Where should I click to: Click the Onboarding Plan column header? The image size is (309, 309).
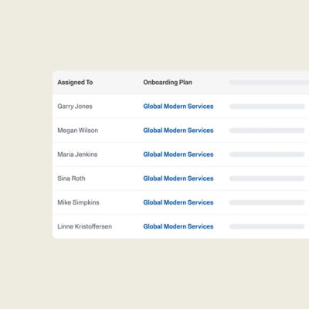click(168, 83)
